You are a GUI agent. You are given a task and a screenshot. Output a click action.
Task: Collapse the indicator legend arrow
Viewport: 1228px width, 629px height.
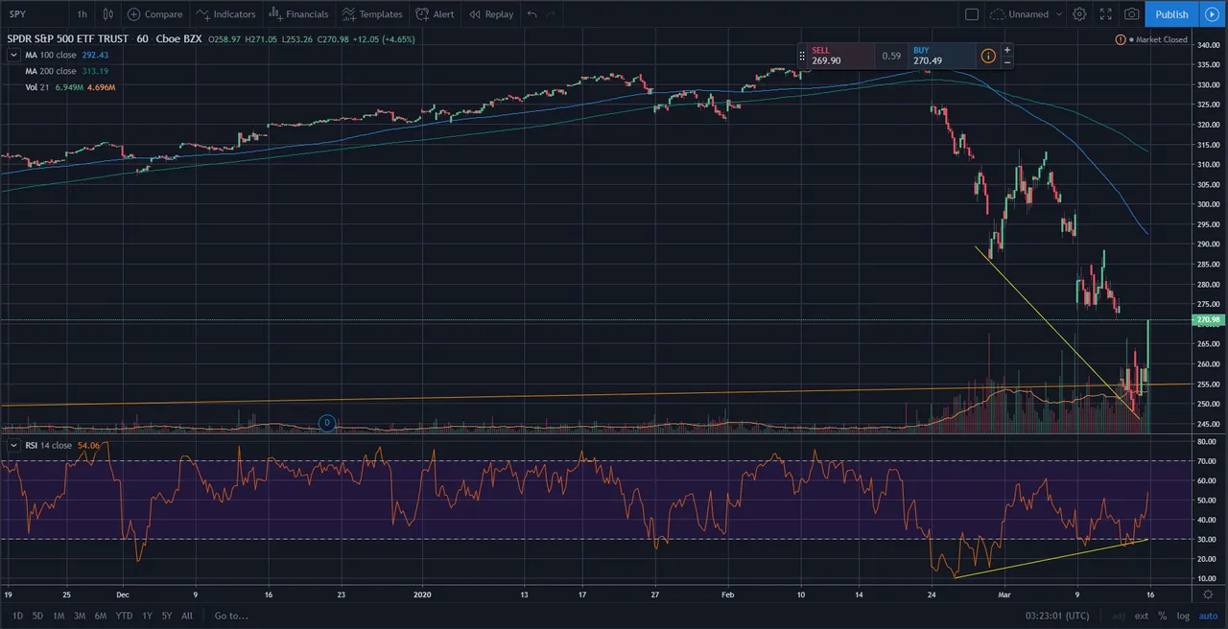tap(13, 56)
